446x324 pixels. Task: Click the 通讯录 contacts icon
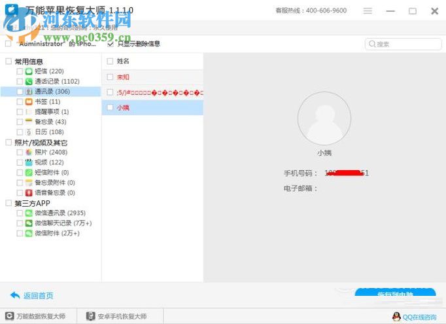point(29,92)
